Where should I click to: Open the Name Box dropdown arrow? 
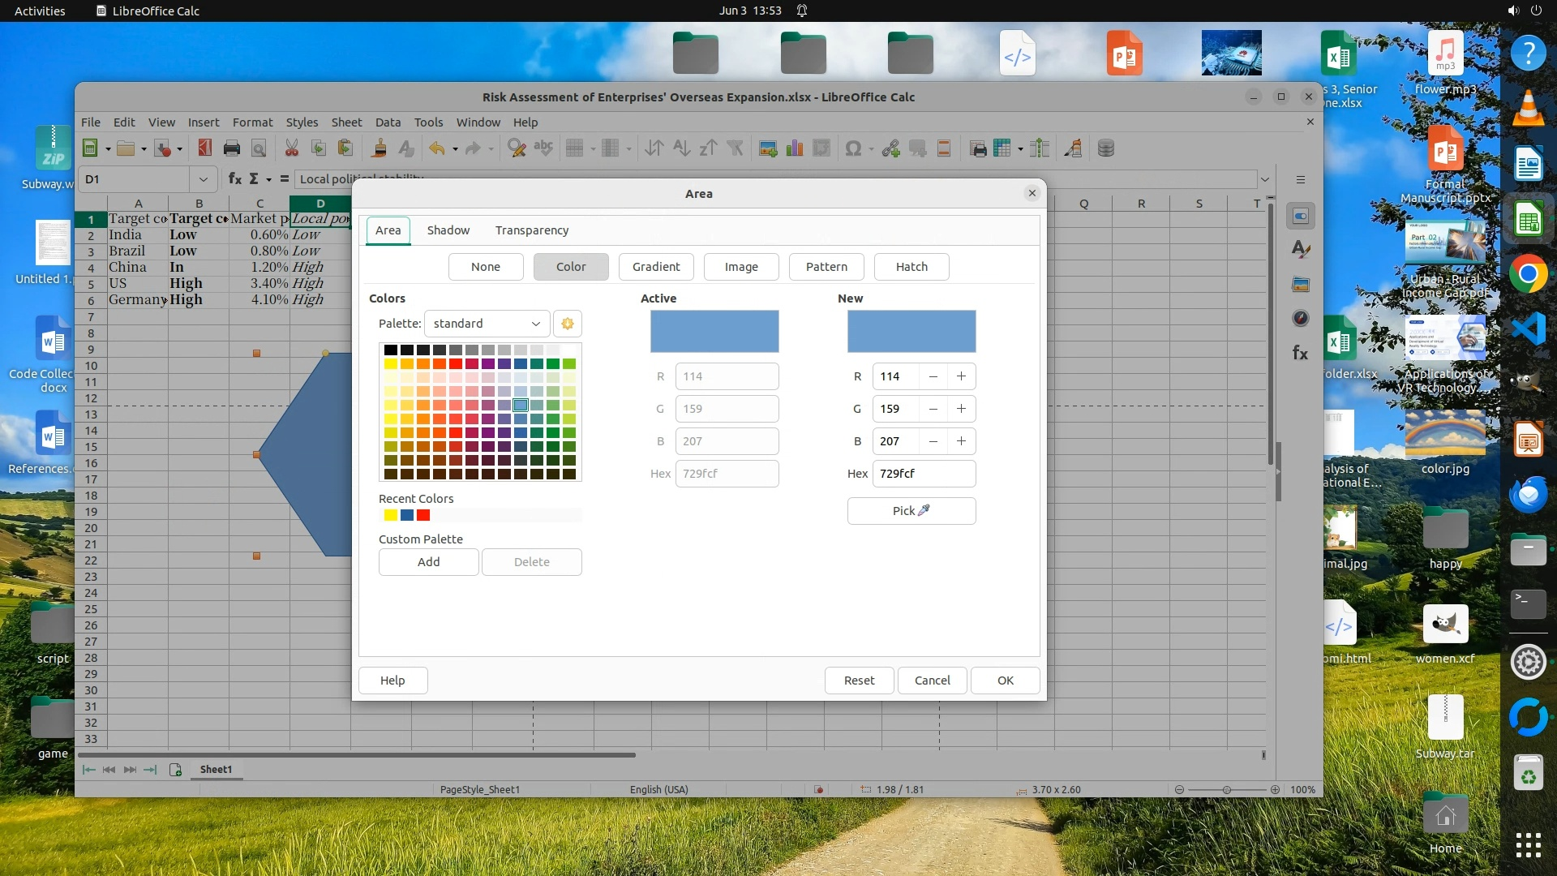pos(203,179)
